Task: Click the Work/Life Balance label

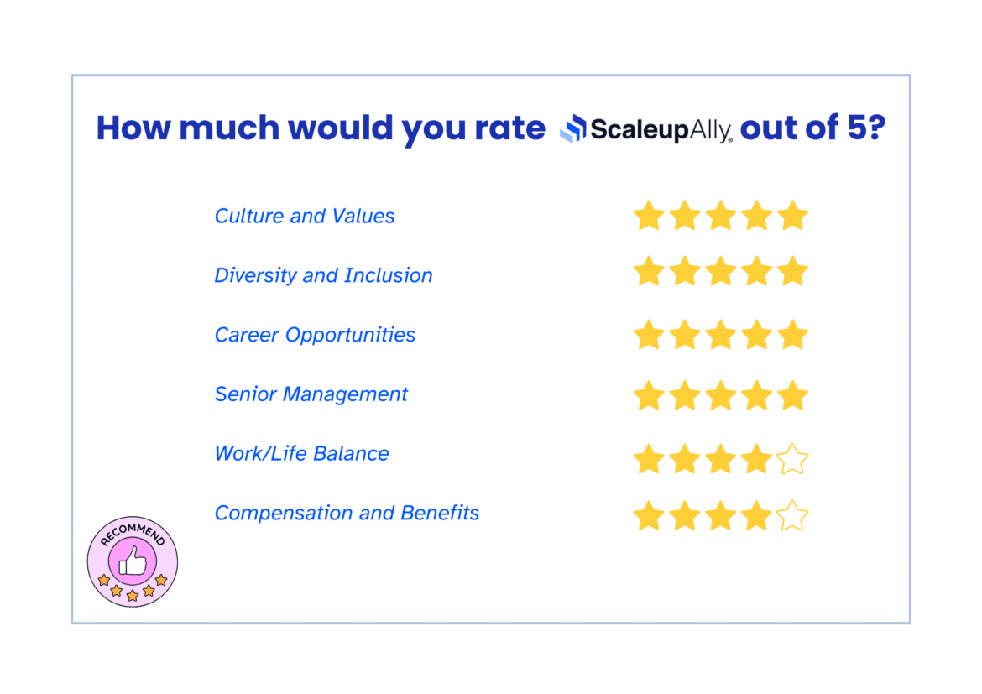Action: pos(301,453)
